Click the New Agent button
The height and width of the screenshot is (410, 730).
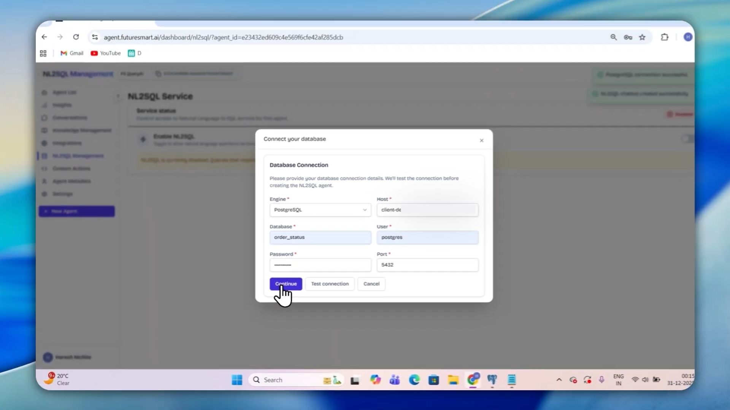point(77,211)
